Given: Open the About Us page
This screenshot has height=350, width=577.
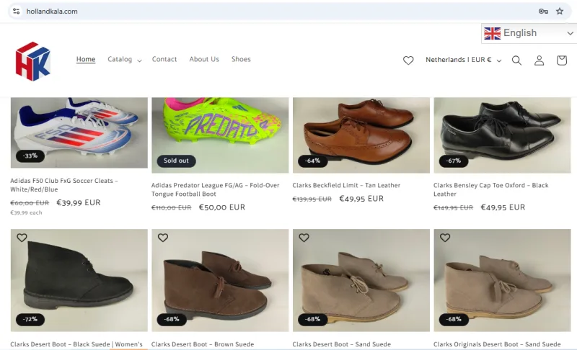Looking at the screenshot, I should click(x=204, y=59).
